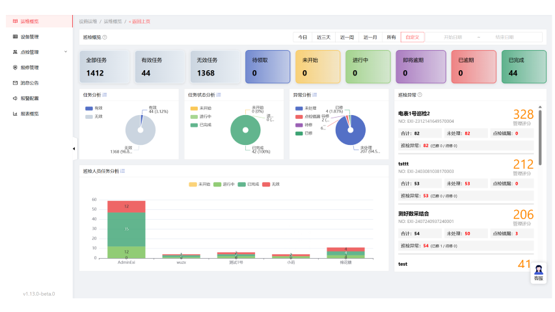555x312 pixels.
Task: Click the 报修管理 shield icon in sidebar
Action: point(15,68)
